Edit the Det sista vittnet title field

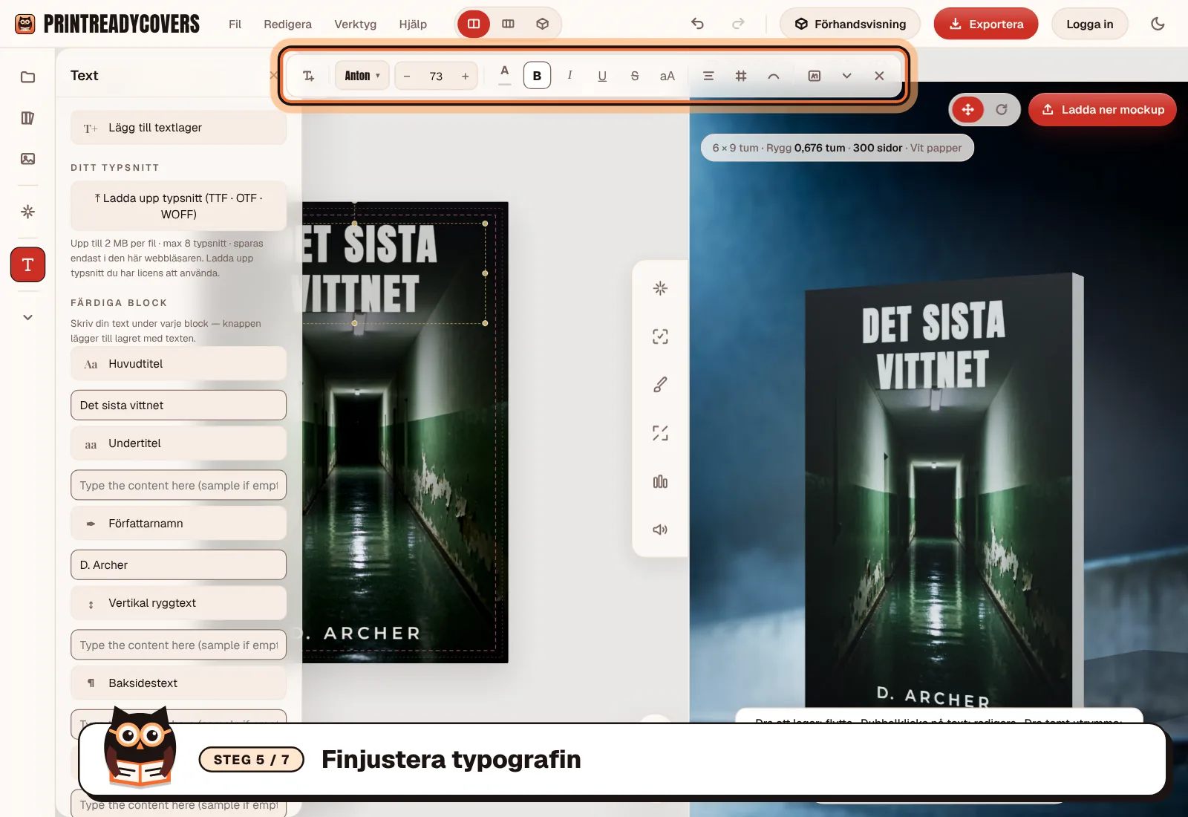pyautogui.click(x=178, y=406)
